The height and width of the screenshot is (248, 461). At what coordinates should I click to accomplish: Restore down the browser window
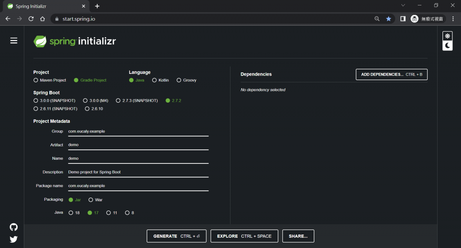point(436,5)
